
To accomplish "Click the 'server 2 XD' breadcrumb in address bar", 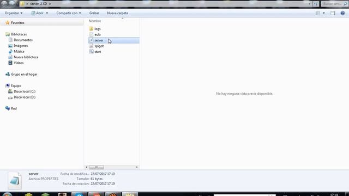I will click(39, 4).
